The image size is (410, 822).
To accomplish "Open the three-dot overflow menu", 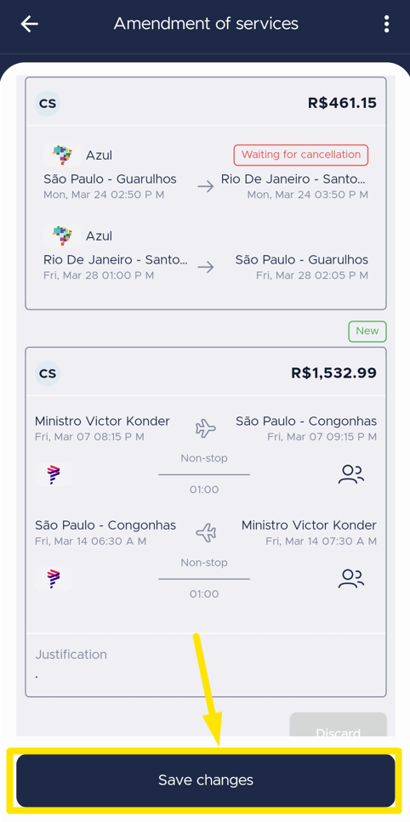I will (x=386, y=24).
